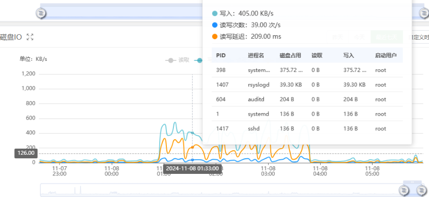The image size is (429, 197).
Task: Select the rsyslogd process name
Action: point(259,85)
